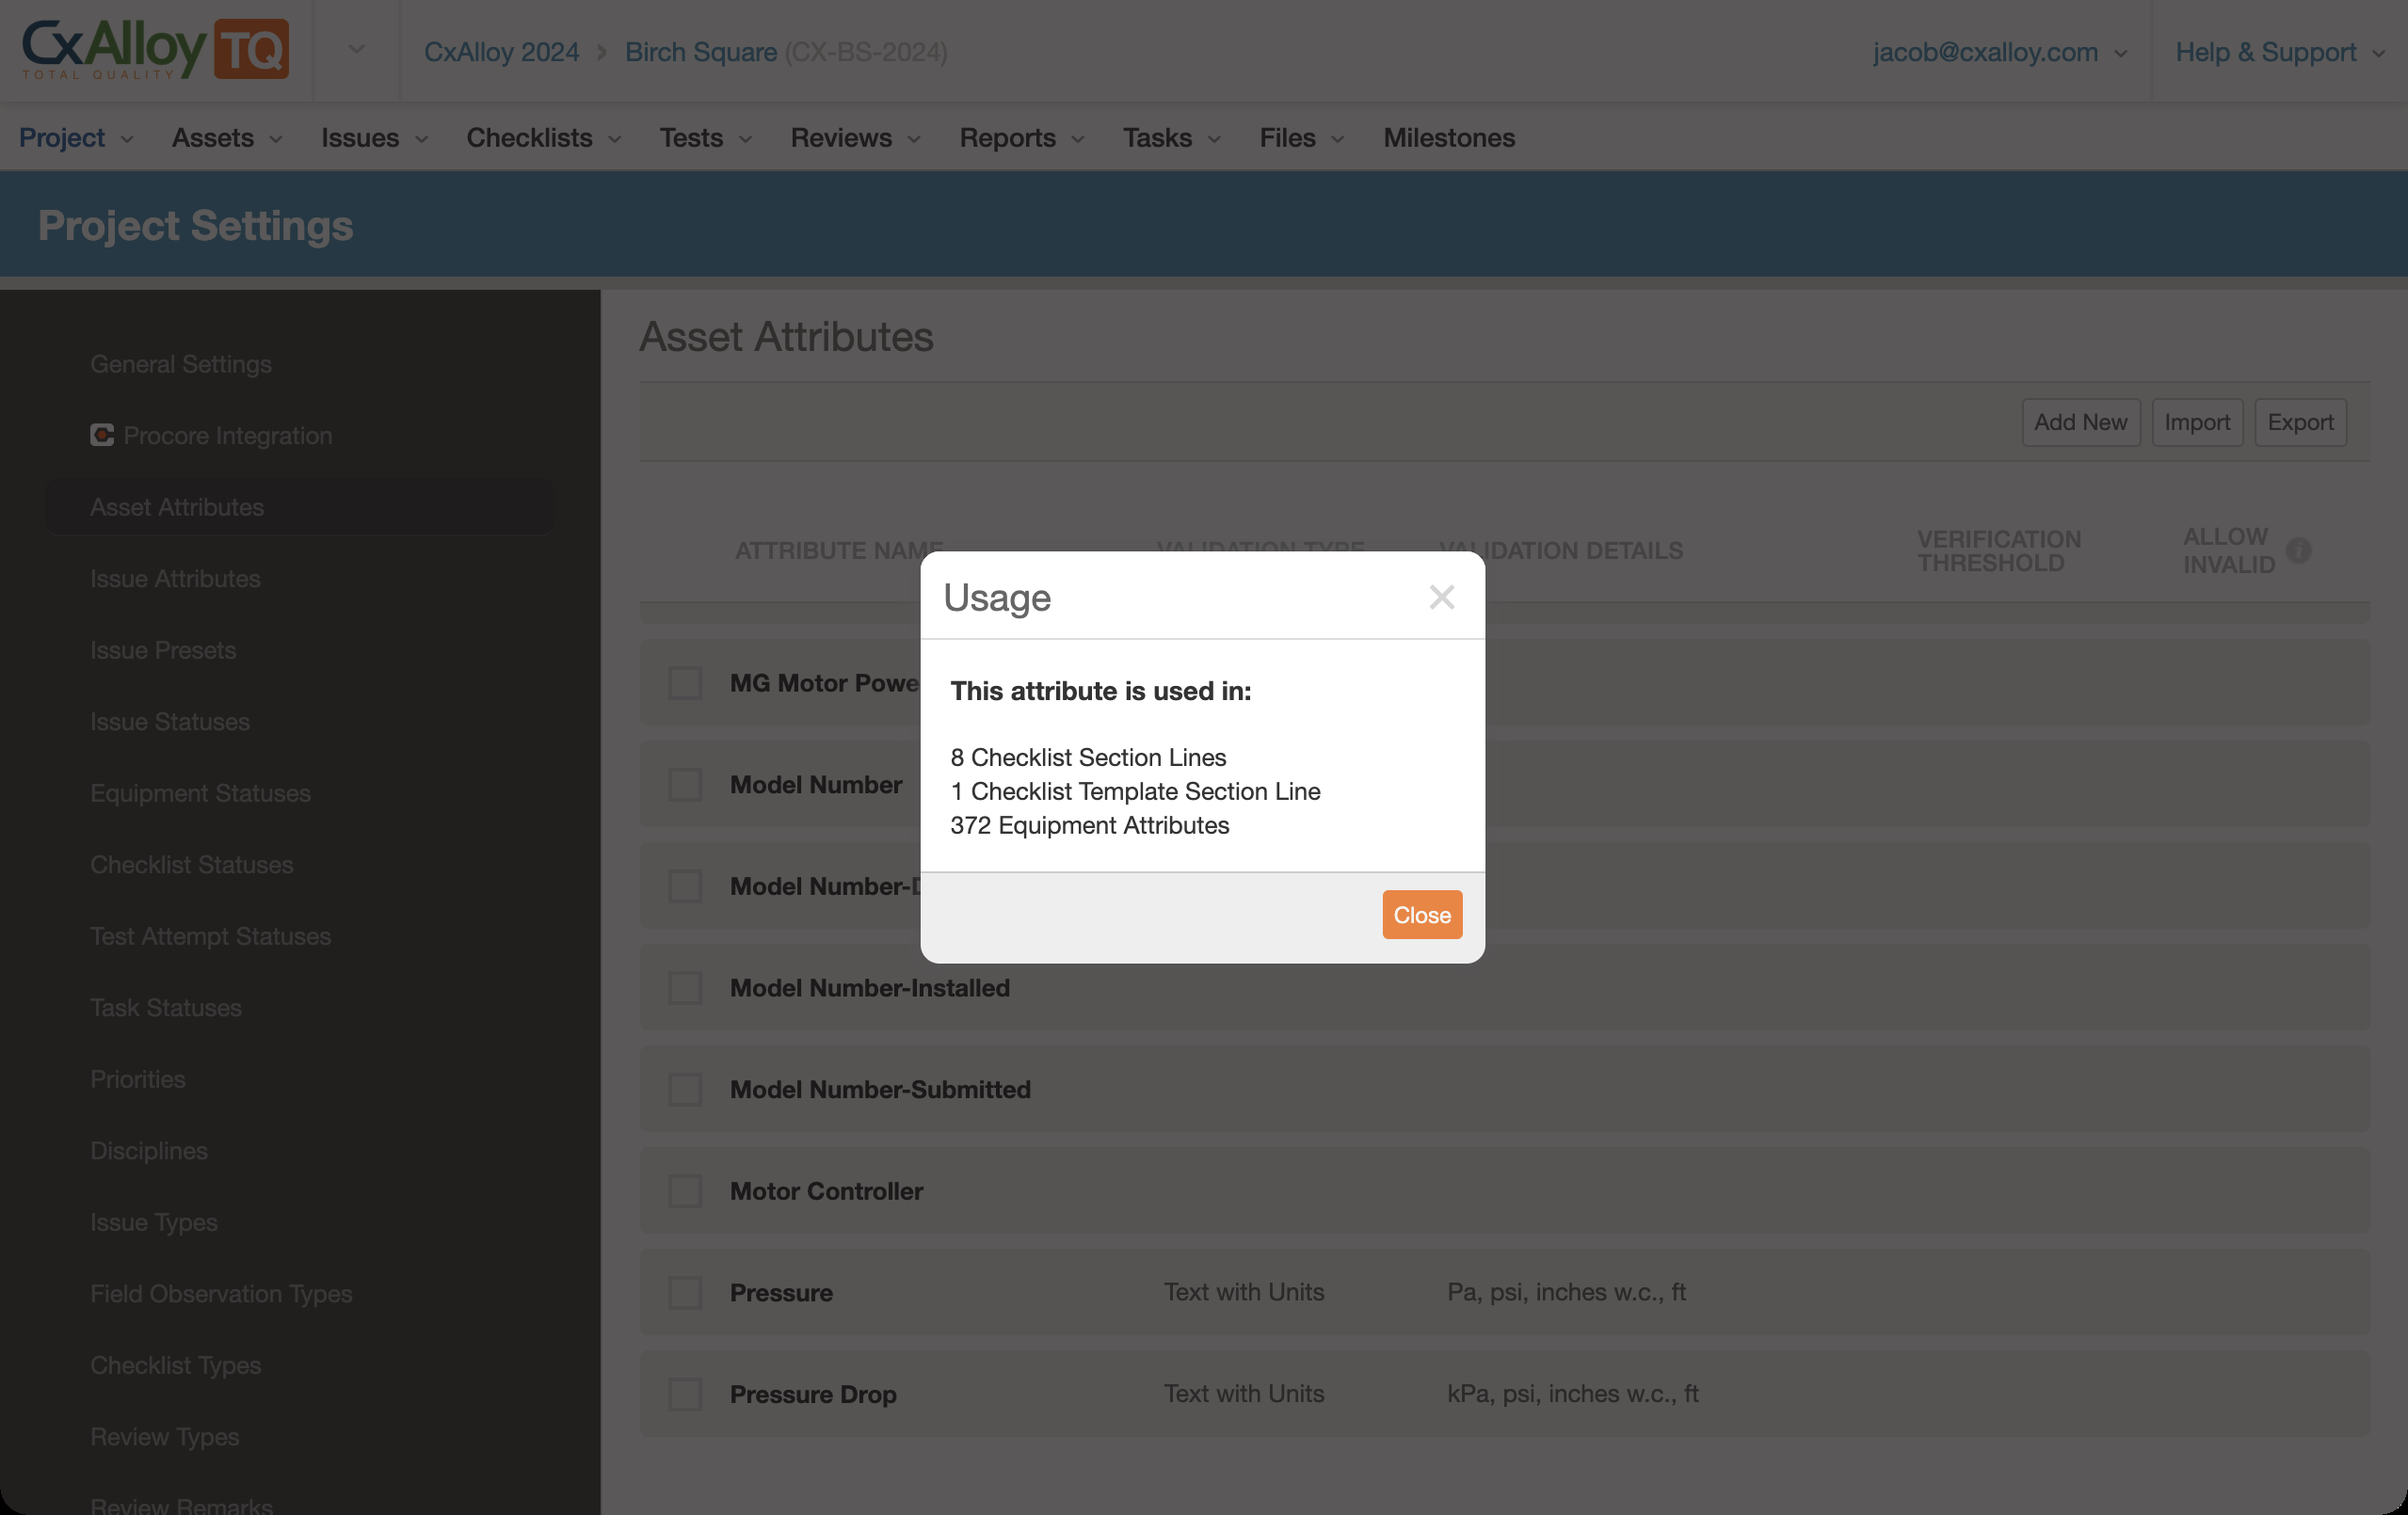The height and width of the screenshot is (1515, 2408).
Task: Click the Verification Threshold column header
Action: 1998,550
